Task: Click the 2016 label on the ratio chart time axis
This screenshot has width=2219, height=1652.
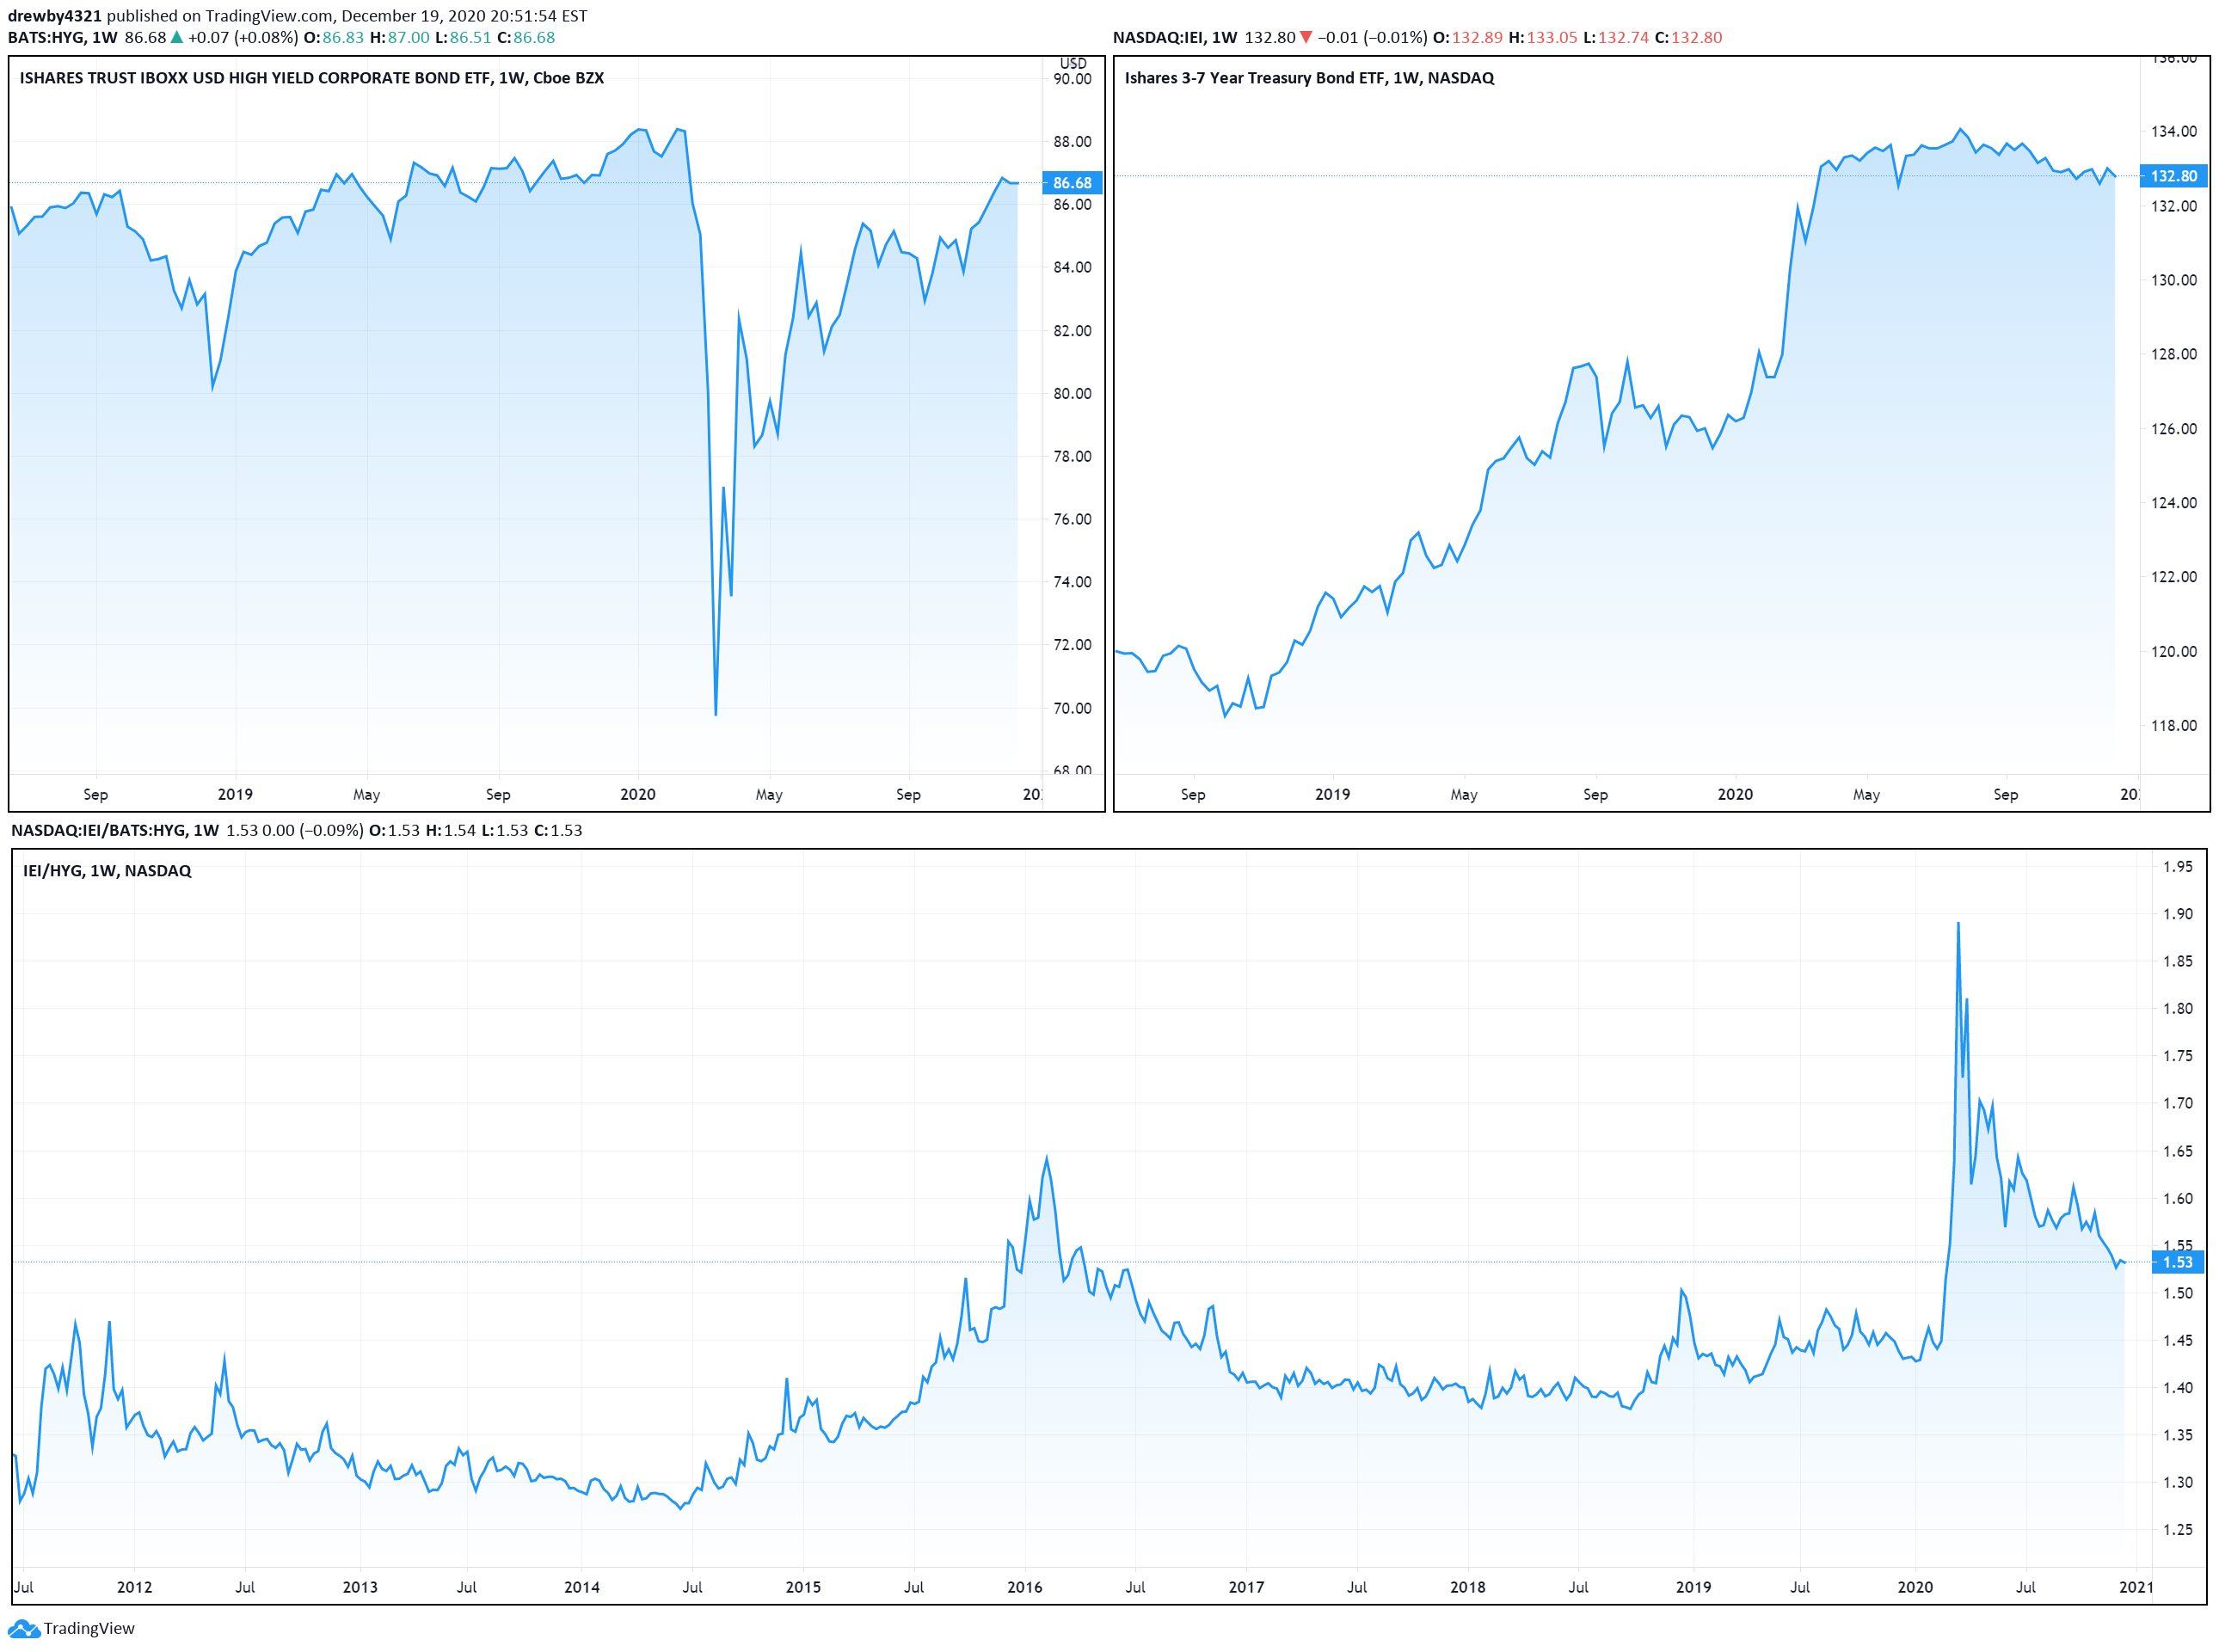Action: 1024,1588
